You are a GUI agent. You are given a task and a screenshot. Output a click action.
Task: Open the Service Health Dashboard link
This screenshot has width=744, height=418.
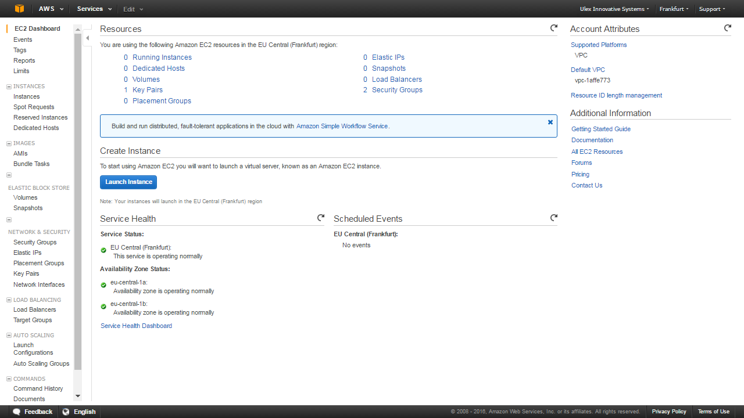tap(136, 326)
